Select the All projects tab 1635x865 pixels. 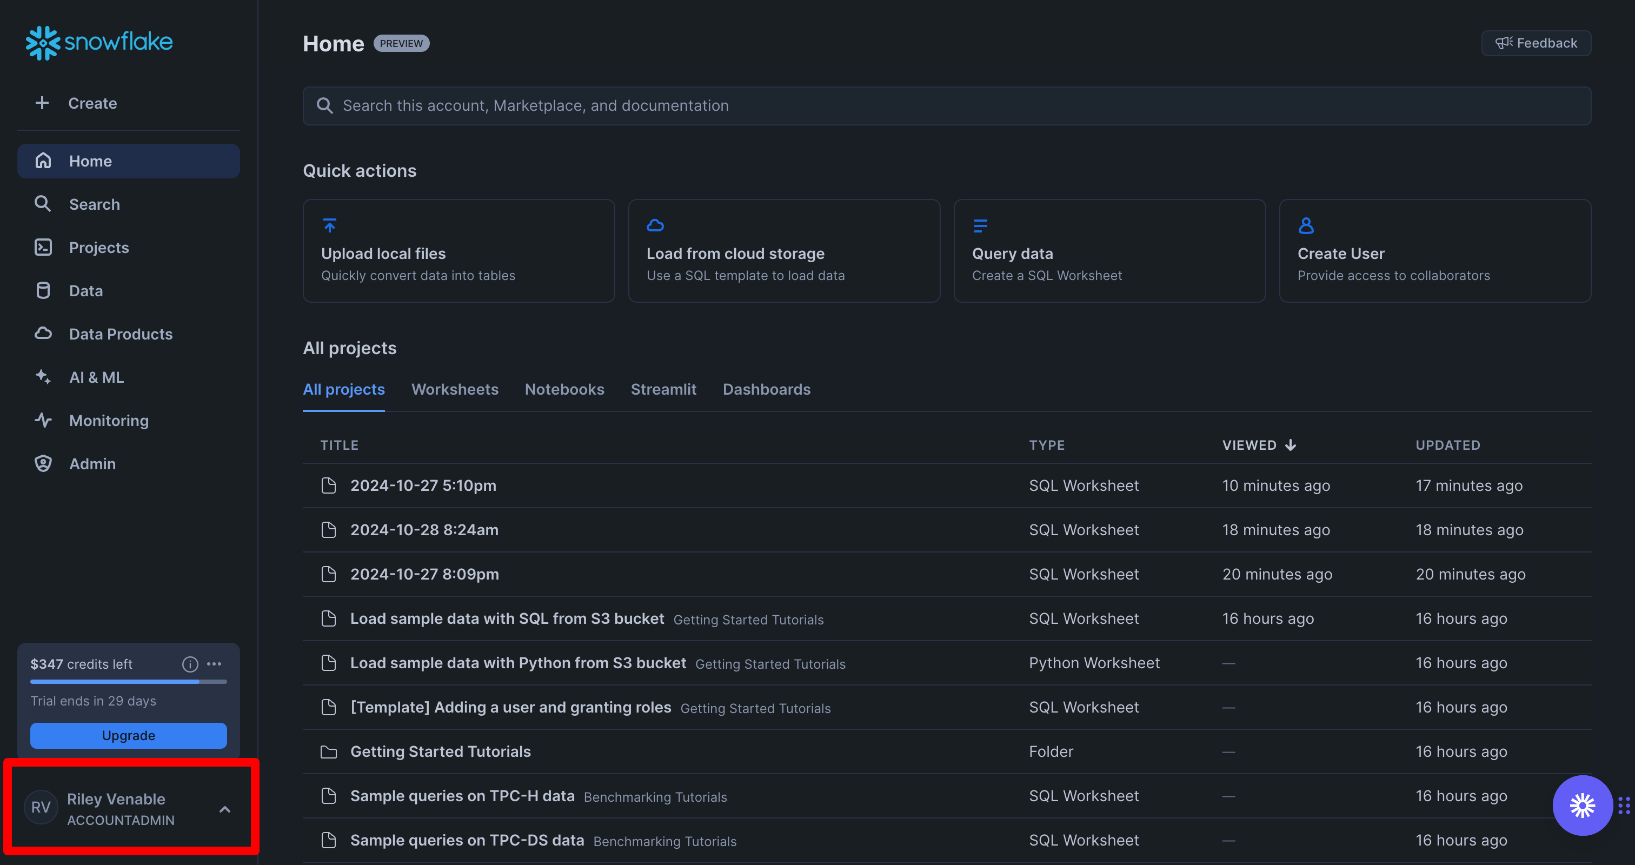point(344,389)
